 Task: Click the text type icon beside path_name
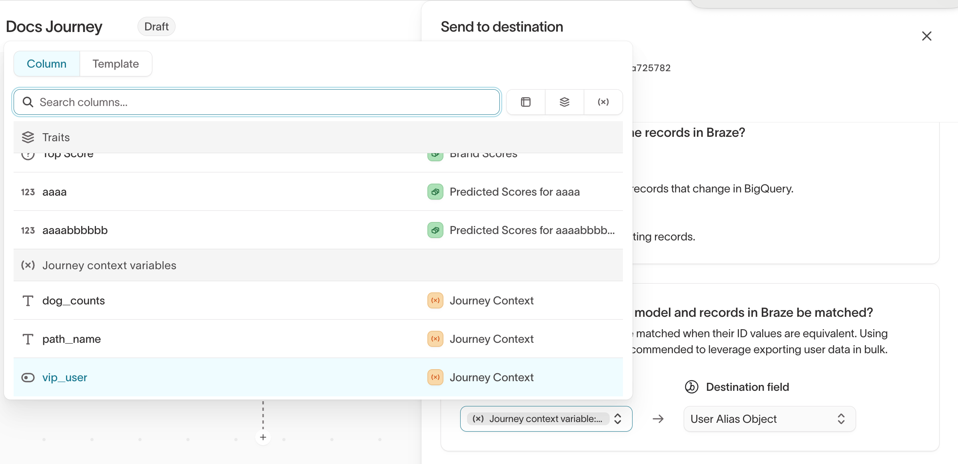(x=28, y=339)
